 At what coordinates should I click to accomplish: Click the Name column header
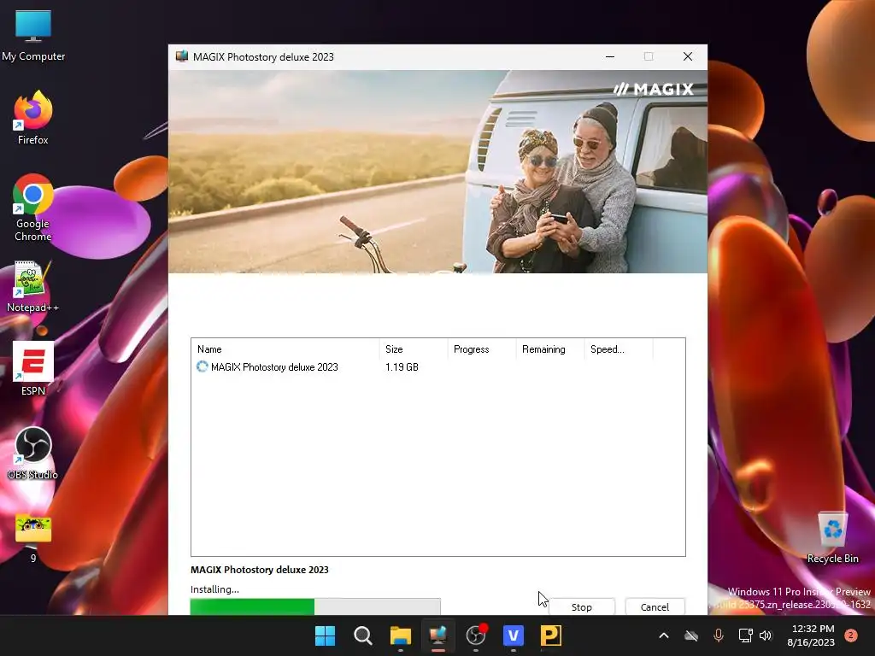[x=285, y=349]
